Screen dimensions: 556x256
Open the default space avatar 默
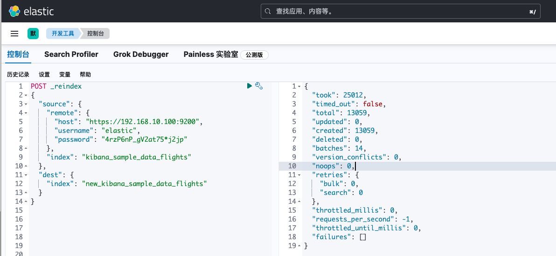coord(33,34)
